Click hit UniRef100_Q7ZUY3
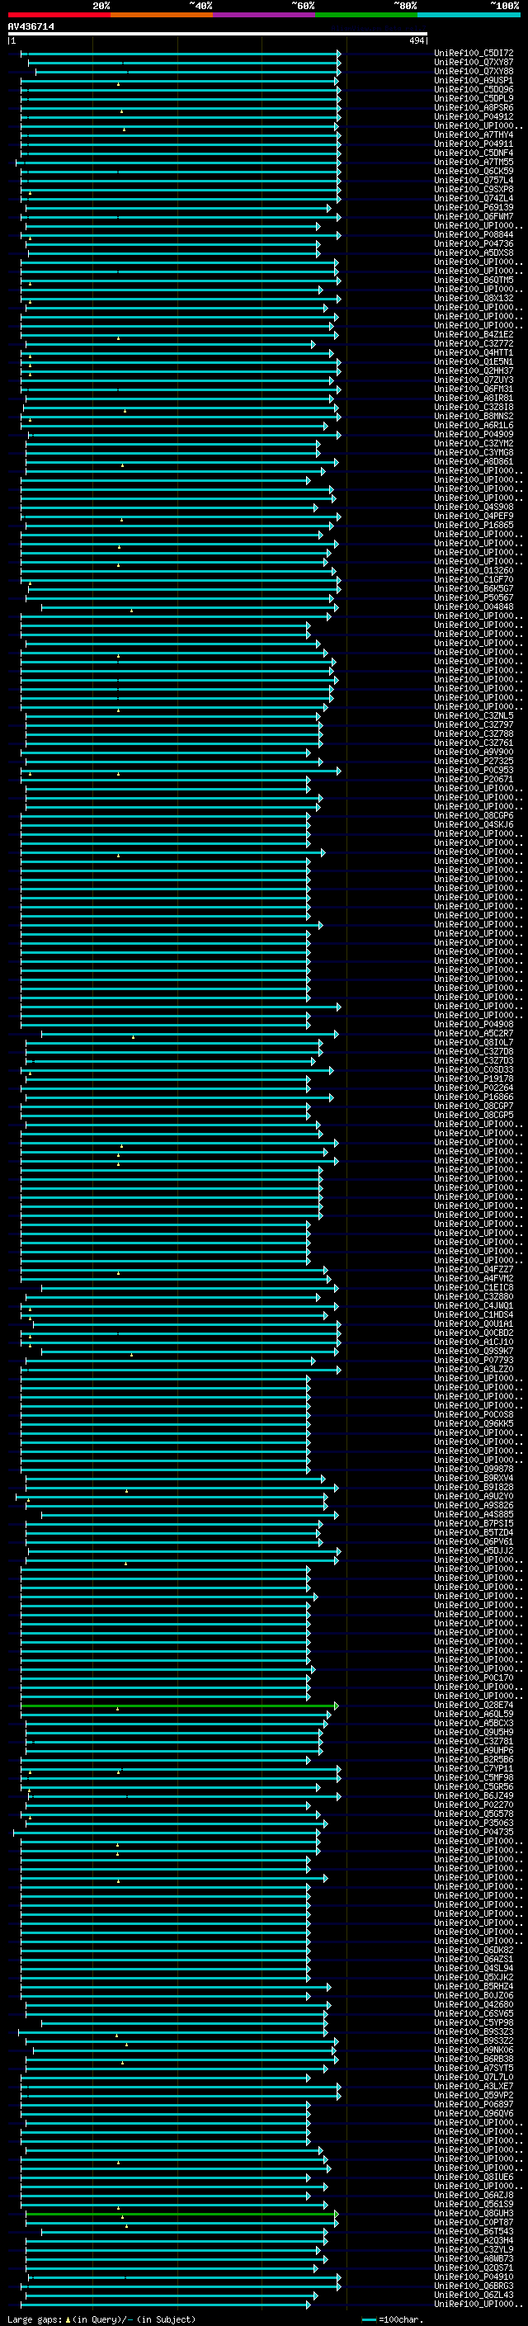 (x=474, y=380)
